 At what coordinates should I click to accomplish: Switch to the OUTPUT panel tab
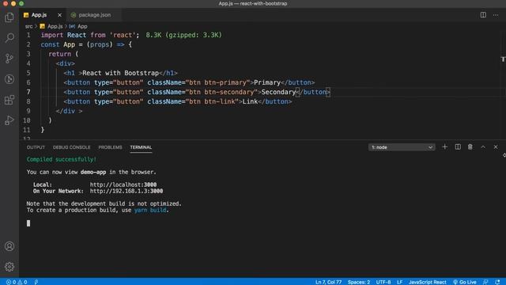(36, 147)
